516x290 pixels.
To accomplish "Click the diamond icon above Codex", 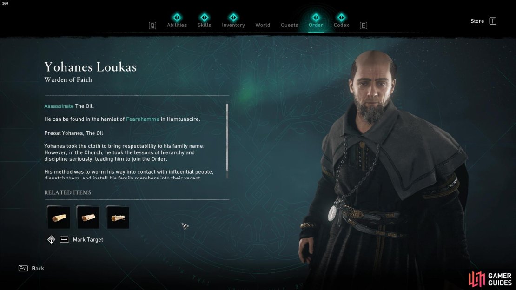I will (341, 17).
